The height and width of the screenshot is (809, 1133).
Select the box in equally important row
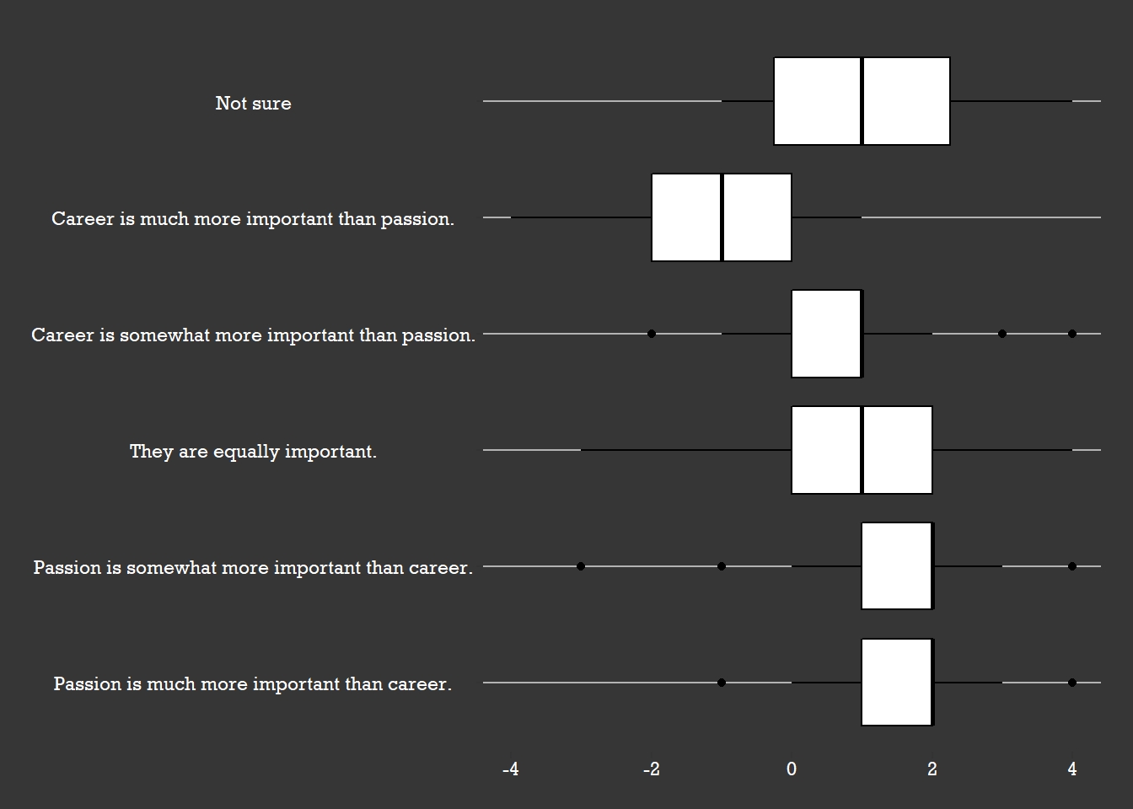pyautogui.click(x=862, y=450)
